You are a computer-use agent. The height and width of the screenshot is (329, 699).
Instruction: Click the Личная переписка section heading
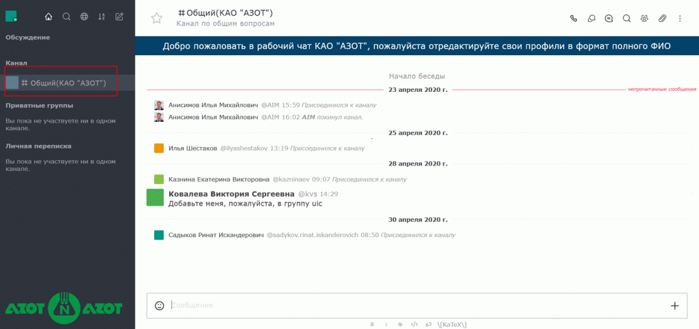[x=38, y=146]
